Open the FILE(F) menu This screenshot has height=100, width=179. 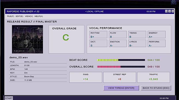pyautogui.click(x=10, y=16)
